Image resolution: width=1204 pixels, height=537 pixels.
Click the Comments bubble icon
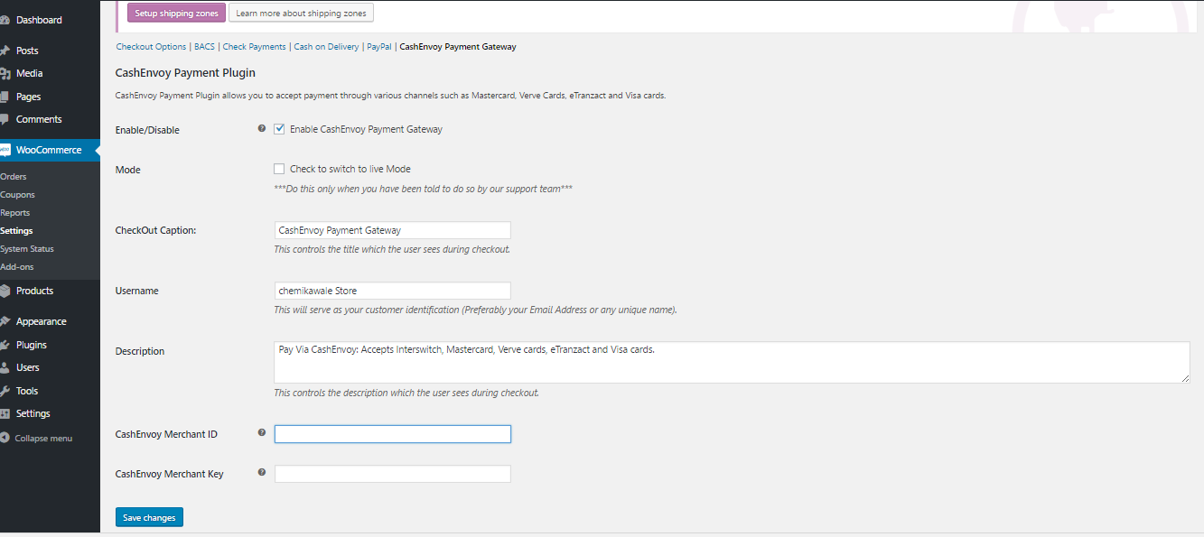tap(5, 119)
